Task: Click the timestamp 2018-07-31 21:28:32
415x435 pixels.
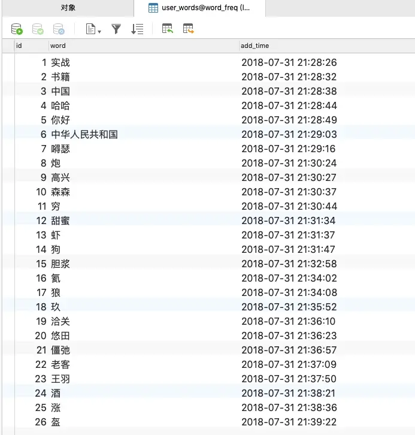Action: 289,77
